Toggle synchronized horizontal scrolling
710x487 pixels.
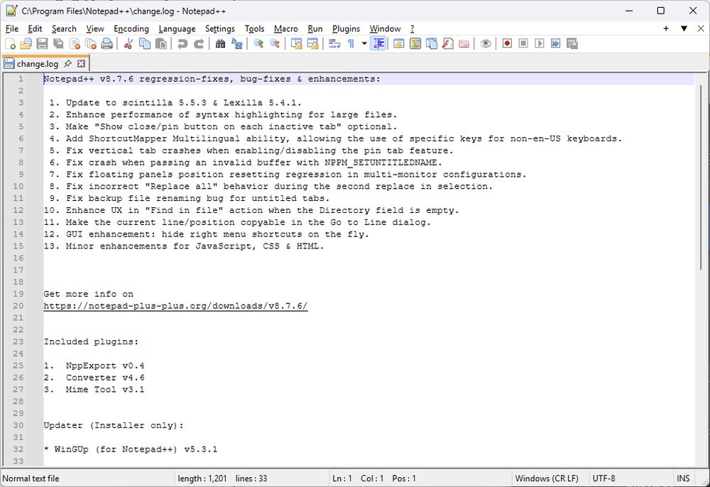pos(312,43)
